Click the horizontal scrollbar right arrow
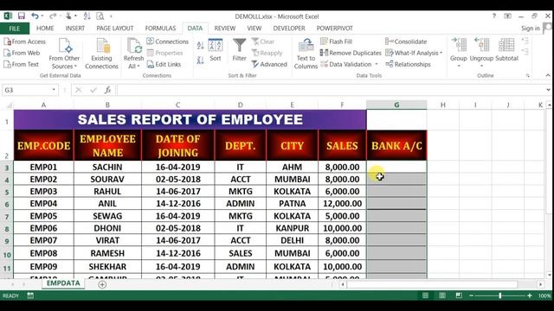 540,284
